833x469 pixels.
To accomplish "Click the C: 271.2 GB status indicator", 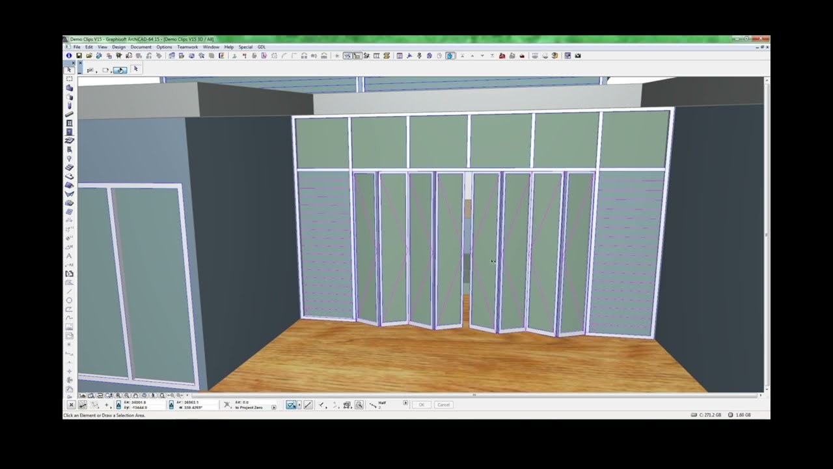I will point(707,415).
